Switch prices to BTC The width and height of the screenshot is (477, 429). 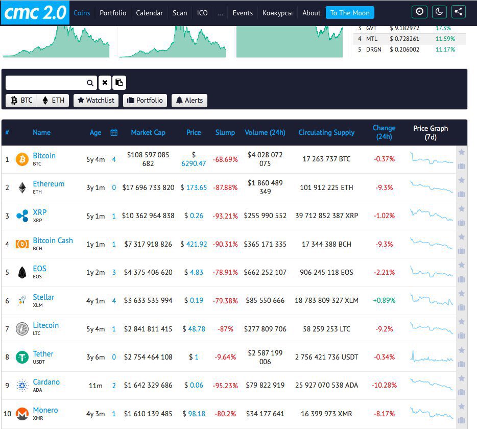point(21,101)
